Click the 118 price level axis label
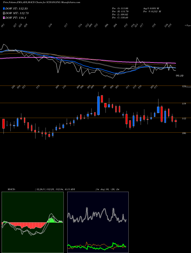 (184, 104)
